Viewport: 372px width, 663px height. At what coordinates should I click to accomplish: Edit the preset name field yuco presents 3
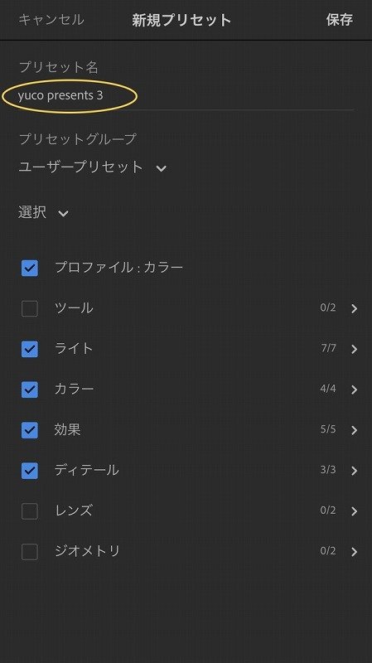pos(186,95)
